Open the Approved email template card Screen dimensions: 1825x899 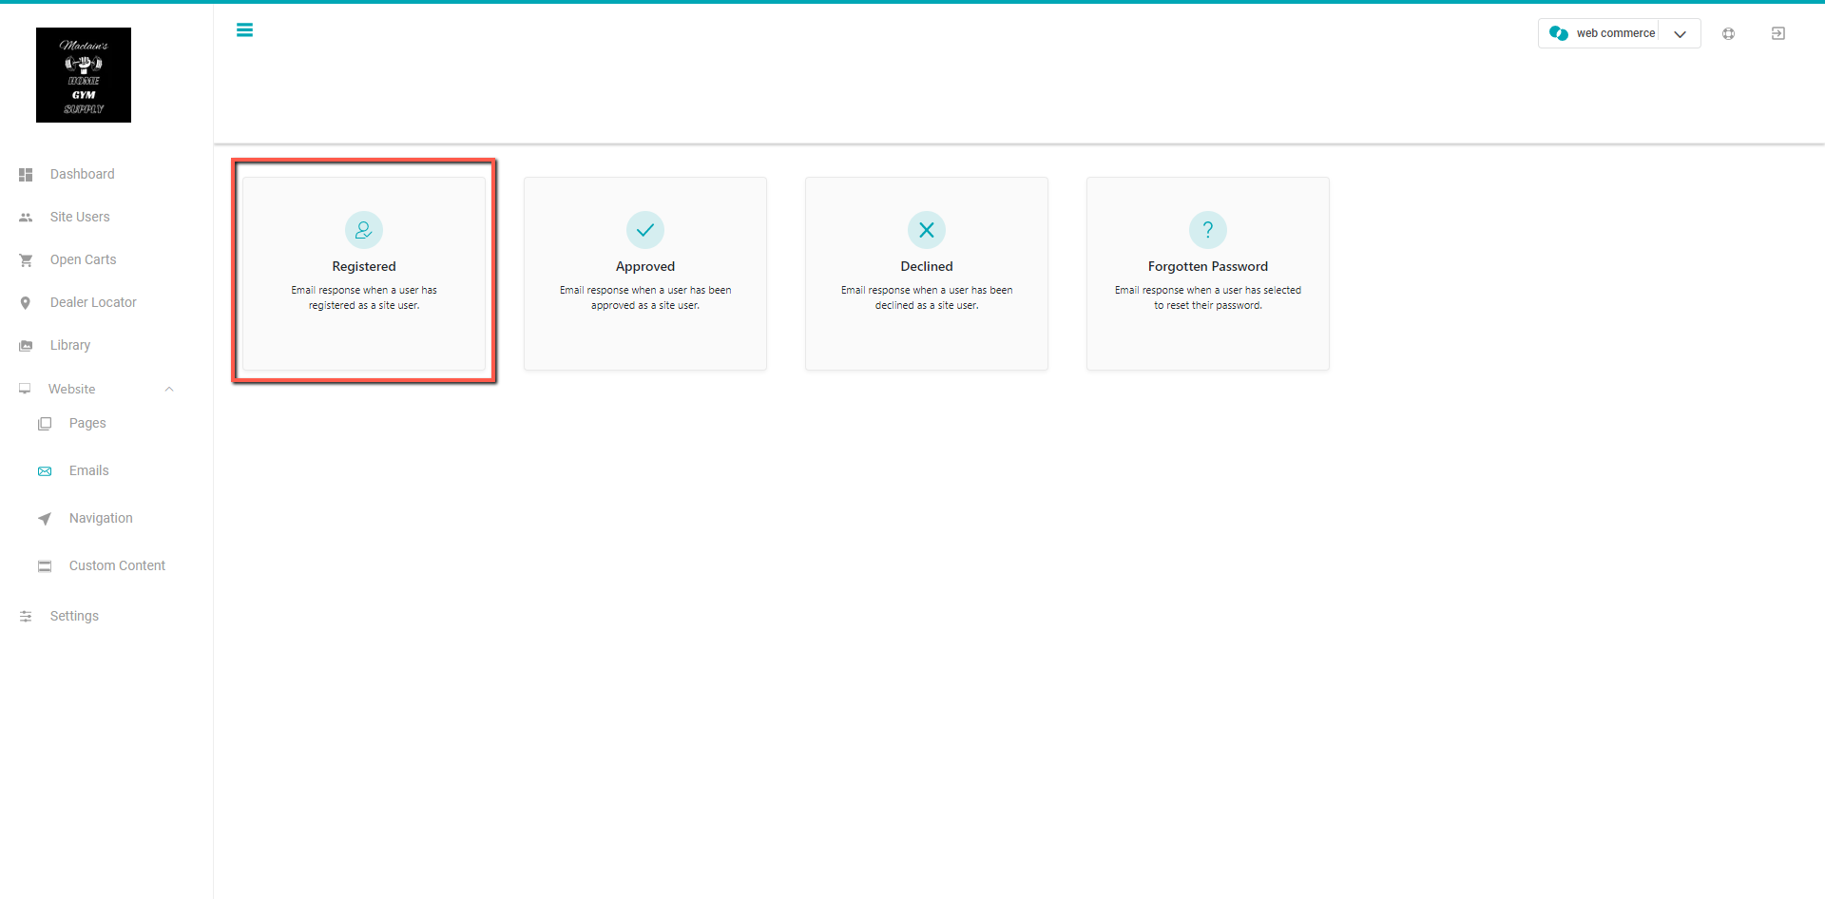click(x=645, y=274)
